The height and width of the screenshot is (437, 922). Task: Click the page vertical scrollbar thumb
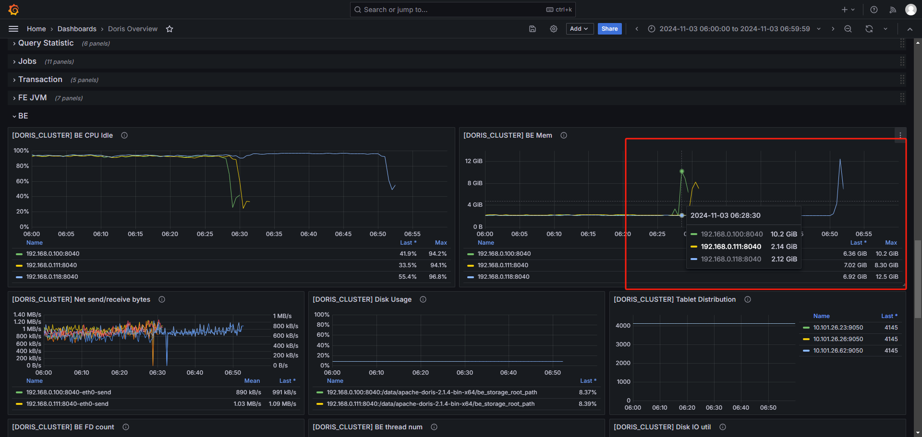click(918, 279)
